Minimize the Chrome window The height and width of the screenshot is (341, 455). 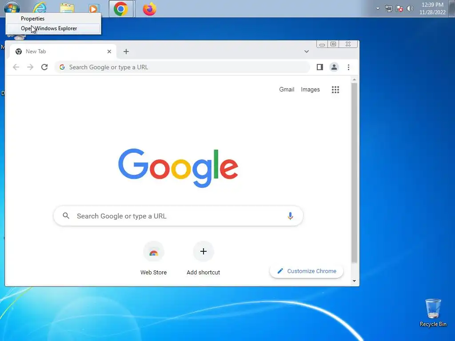(x=322, y=44)
